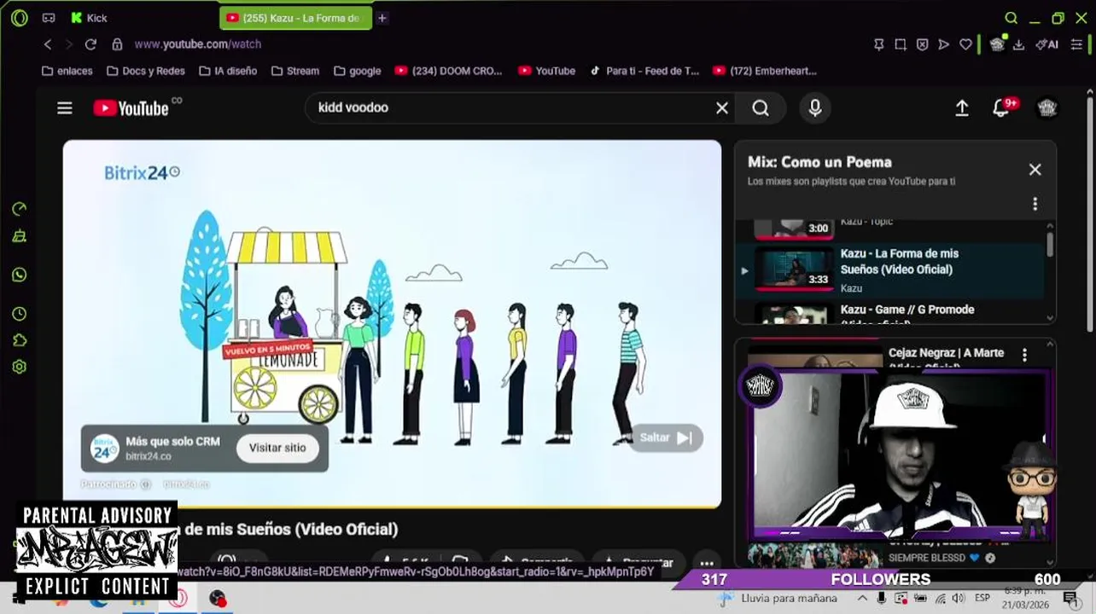
Task: Open the sidebar GX Control speedometer icon
Action: click(x=20, y=210)
